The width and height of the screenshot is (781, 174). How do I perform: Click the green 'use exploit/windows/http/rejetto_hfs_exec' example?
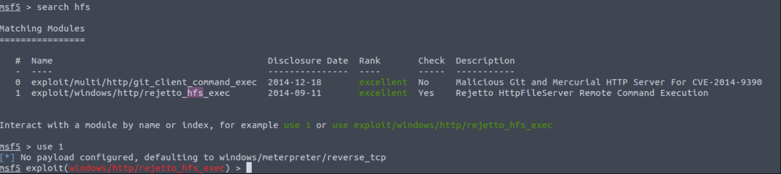(442, 125)
